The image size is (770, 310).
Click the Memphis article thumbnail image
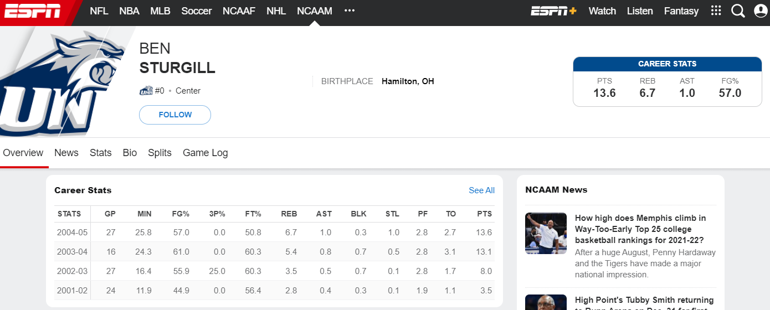click(546, 233)
